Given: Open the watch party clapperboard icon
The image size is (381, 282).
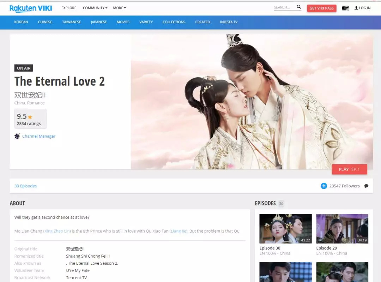Looking at the screenshot, I should pyautogui.click(x=345, y=8).
